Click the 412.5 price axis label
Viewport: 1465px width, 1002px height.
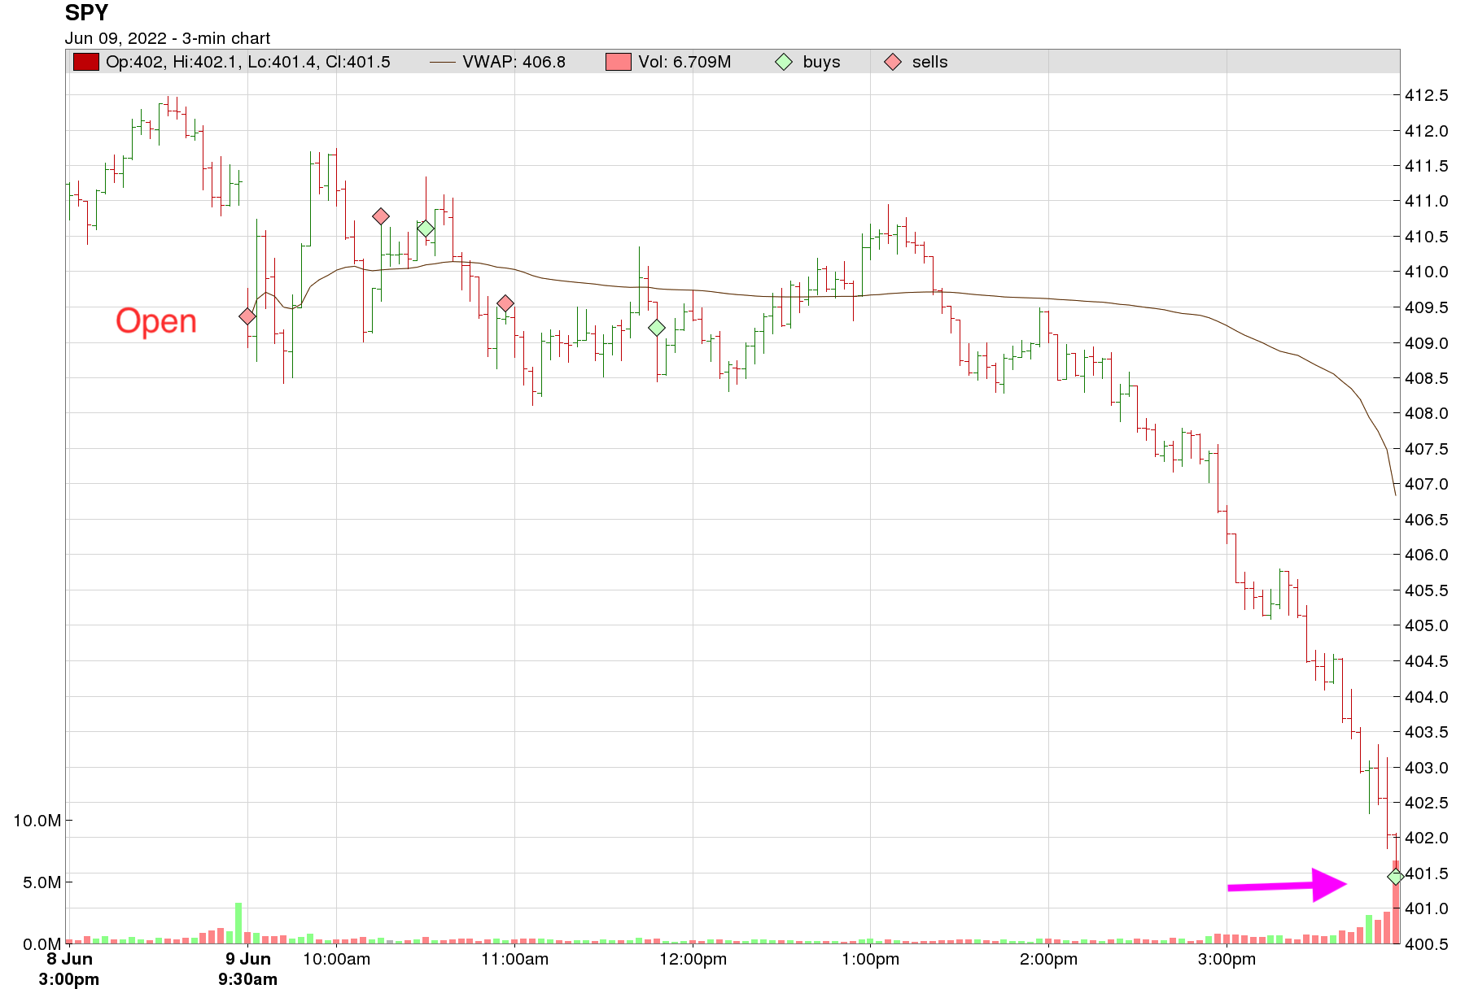point(1427,95)
